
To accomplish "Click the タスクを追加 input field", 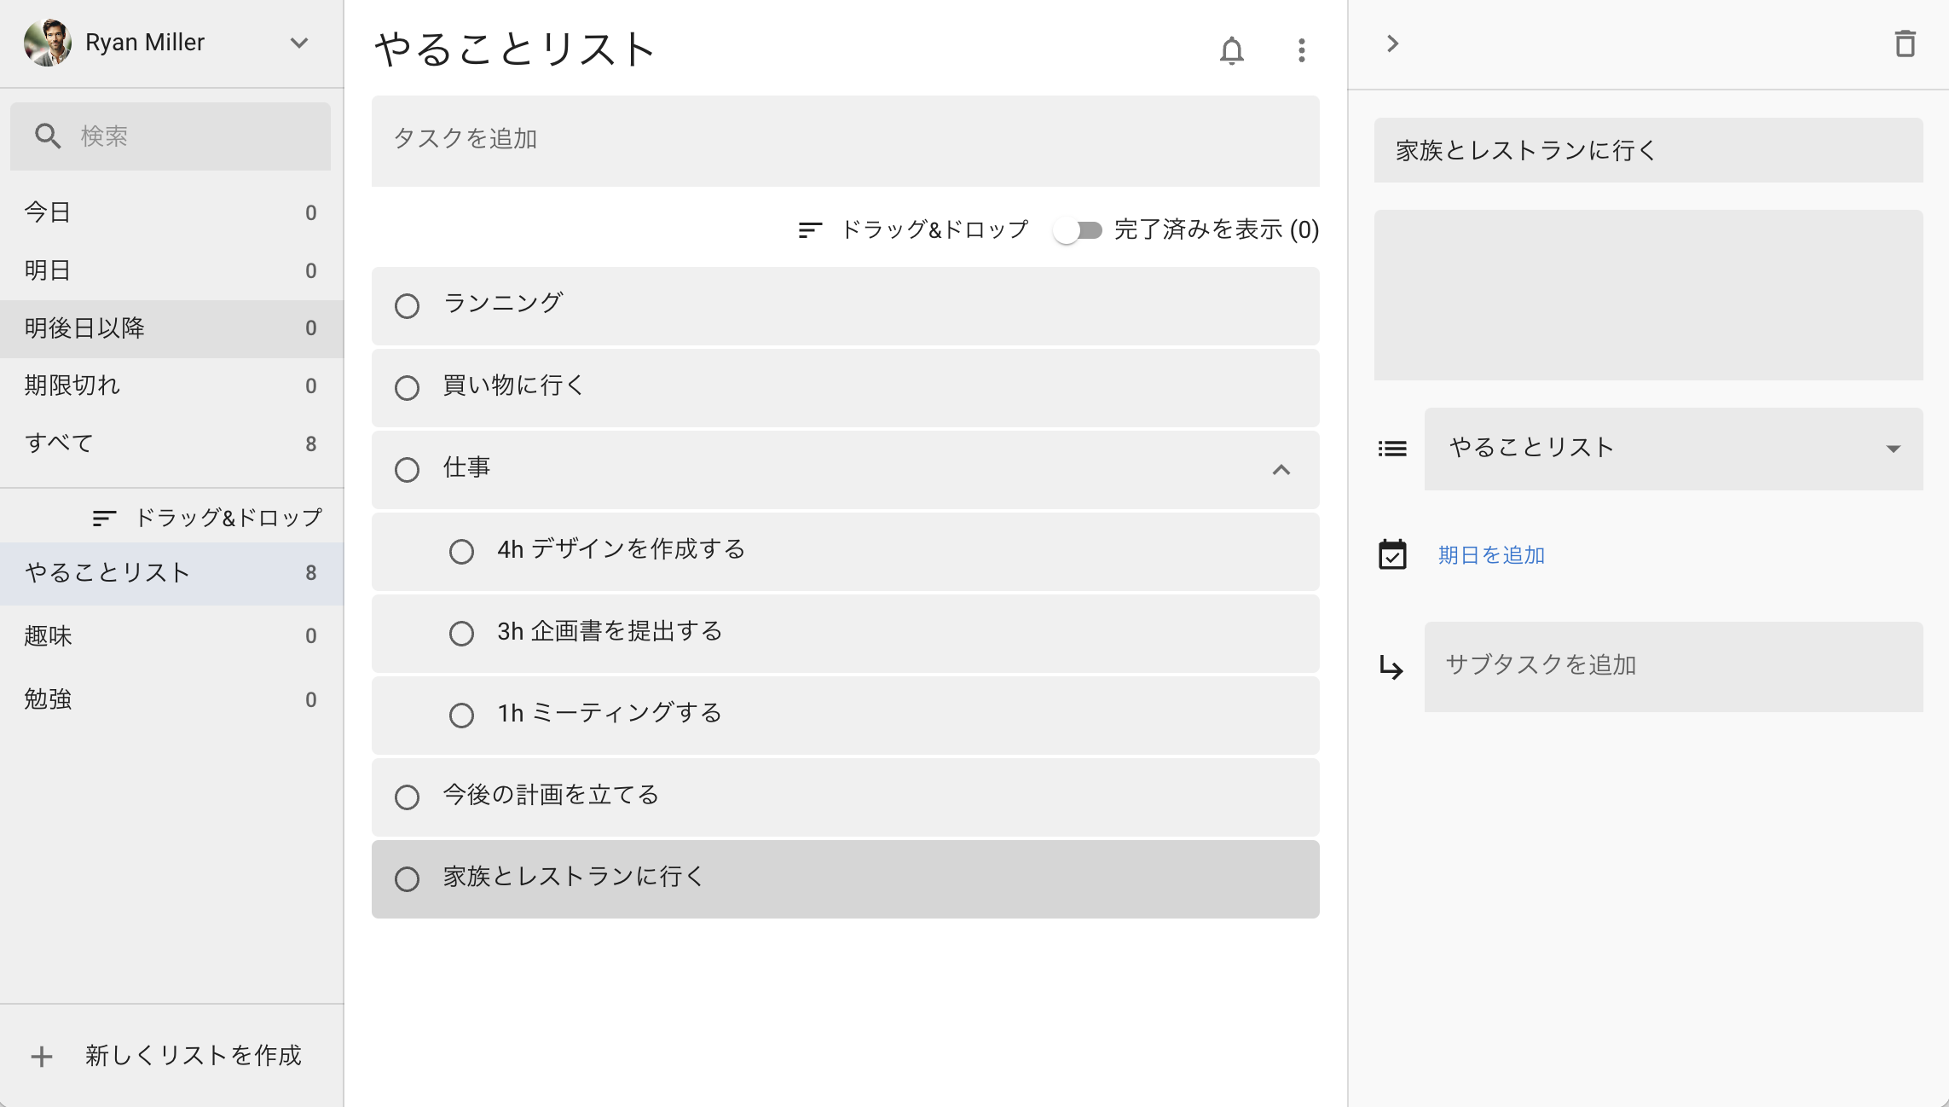I will 845,141.
